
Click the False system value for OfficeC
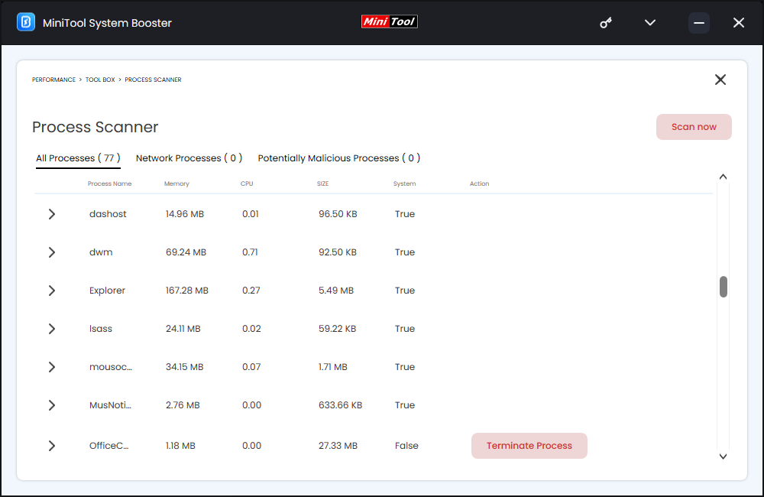406,445
